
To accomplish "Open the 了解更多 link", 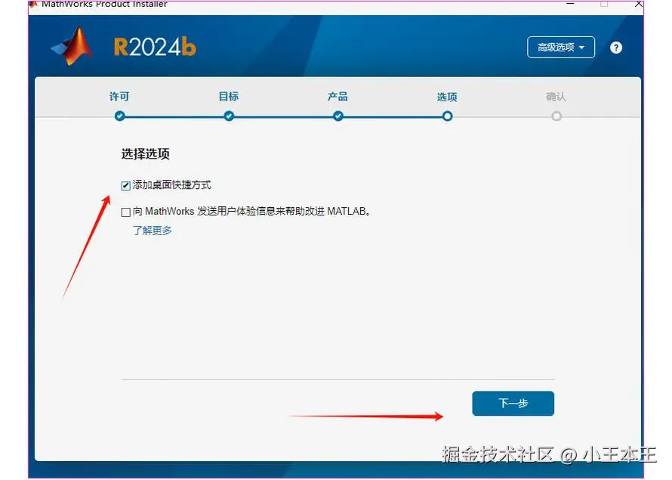I will pos(152,231).
